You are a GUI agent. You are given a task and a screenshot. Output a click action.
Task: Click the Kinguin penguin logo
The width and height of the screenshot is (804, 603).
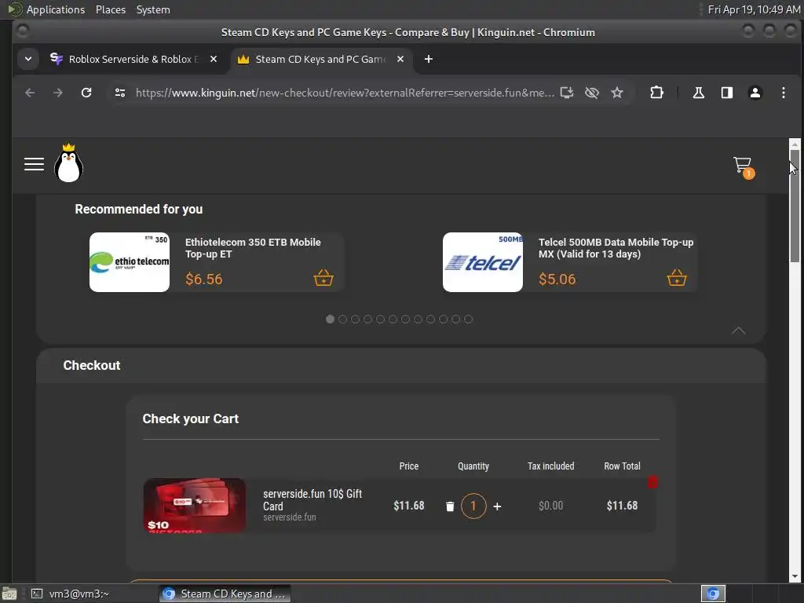(69, 163)
